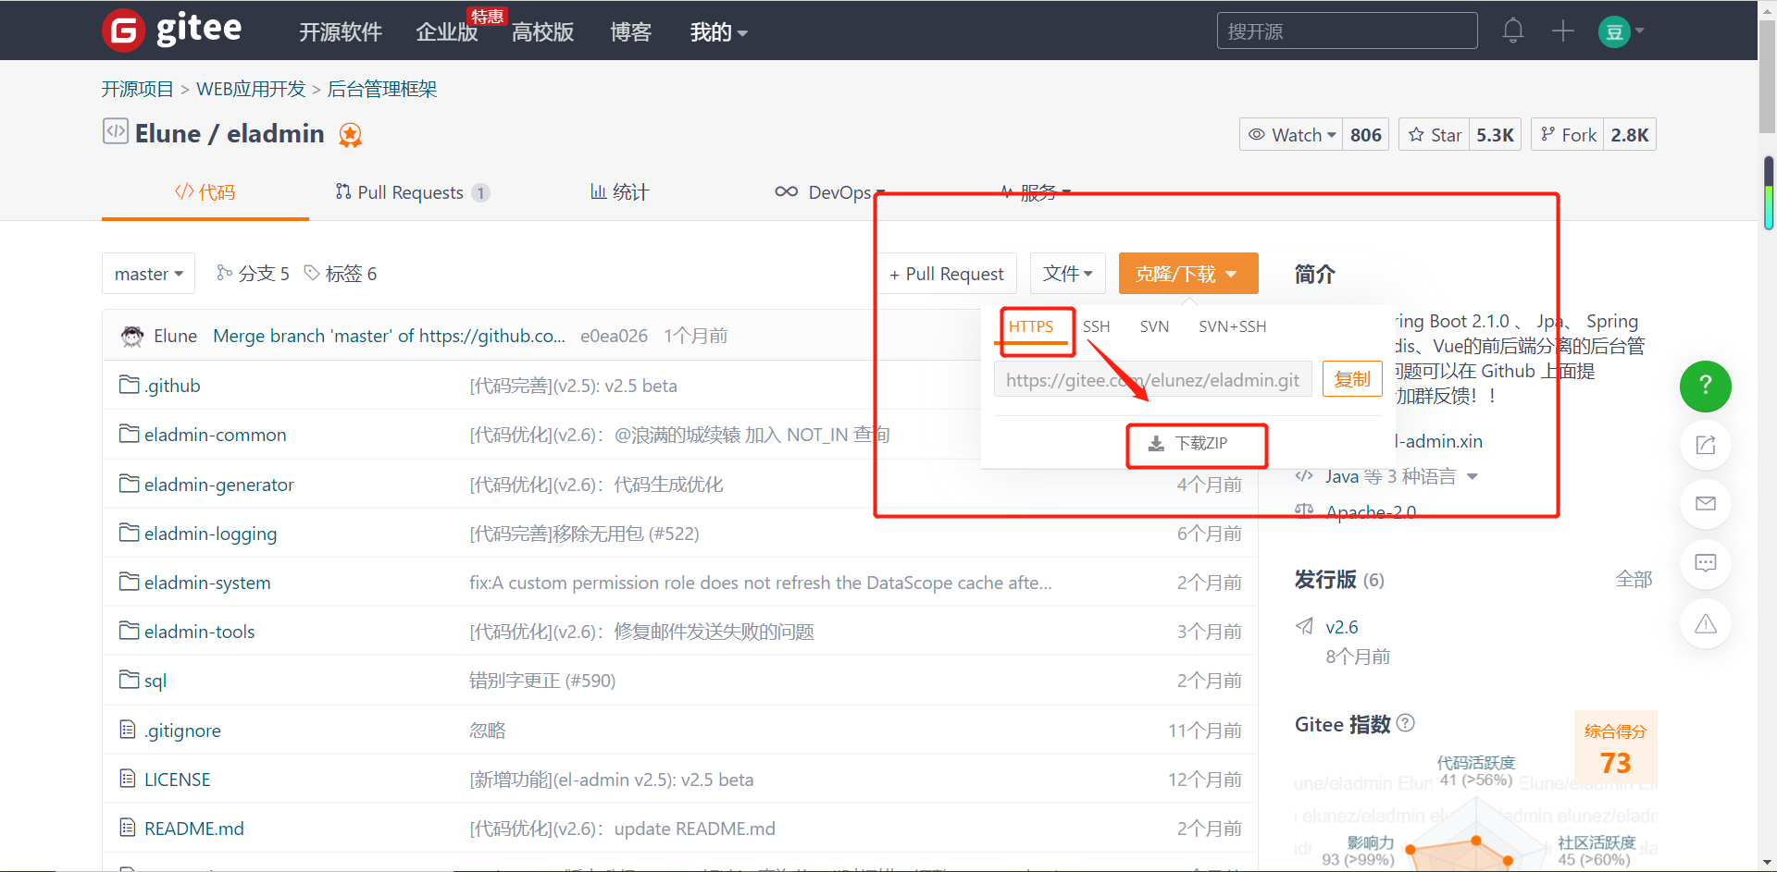Image resolution: width=1777 pixels, height=872 pixels.
Task: Click the share floating icon
Action: (x=1705, y=445)
